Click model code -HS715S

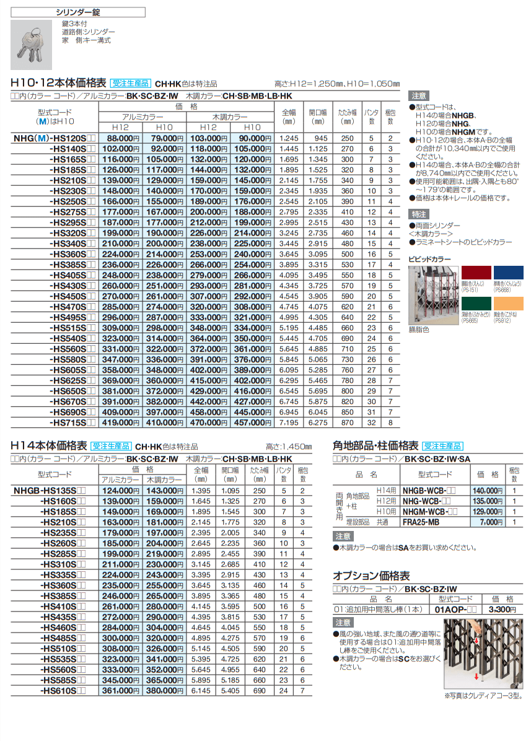click(72, 423)
